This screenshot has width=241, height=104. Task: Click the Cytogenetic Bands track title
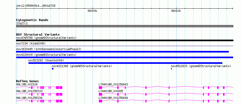tap(32, 20)
